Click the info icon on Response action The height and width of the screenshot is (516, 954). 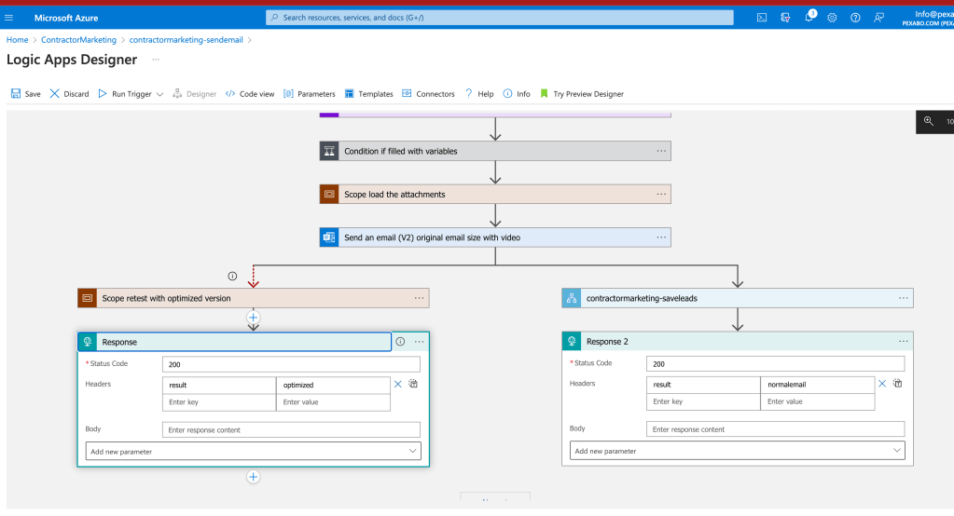pos(400,342)
